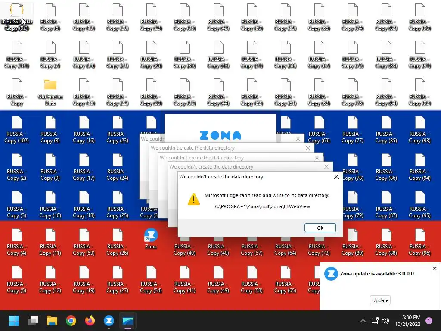Close the rearmost stacked error dialog
The width and height of the screenshot is (441, 331).
click(298, 139)
